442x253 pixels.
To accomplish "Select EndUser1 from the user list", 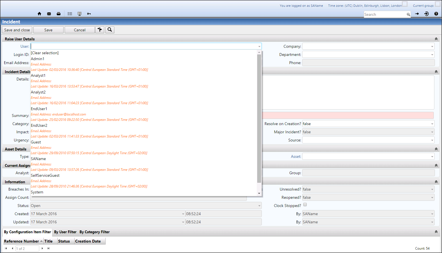I will coord(39,109).
